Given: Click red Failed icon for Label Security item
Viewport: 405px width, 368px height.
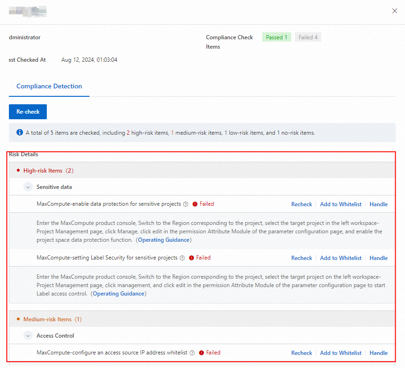Looking at the screenshot, I should click(x=191, y=258).
